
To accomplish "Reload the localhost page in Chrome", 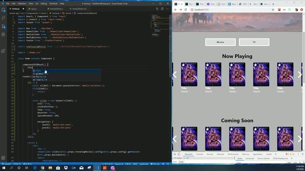I will pos(185,9).
